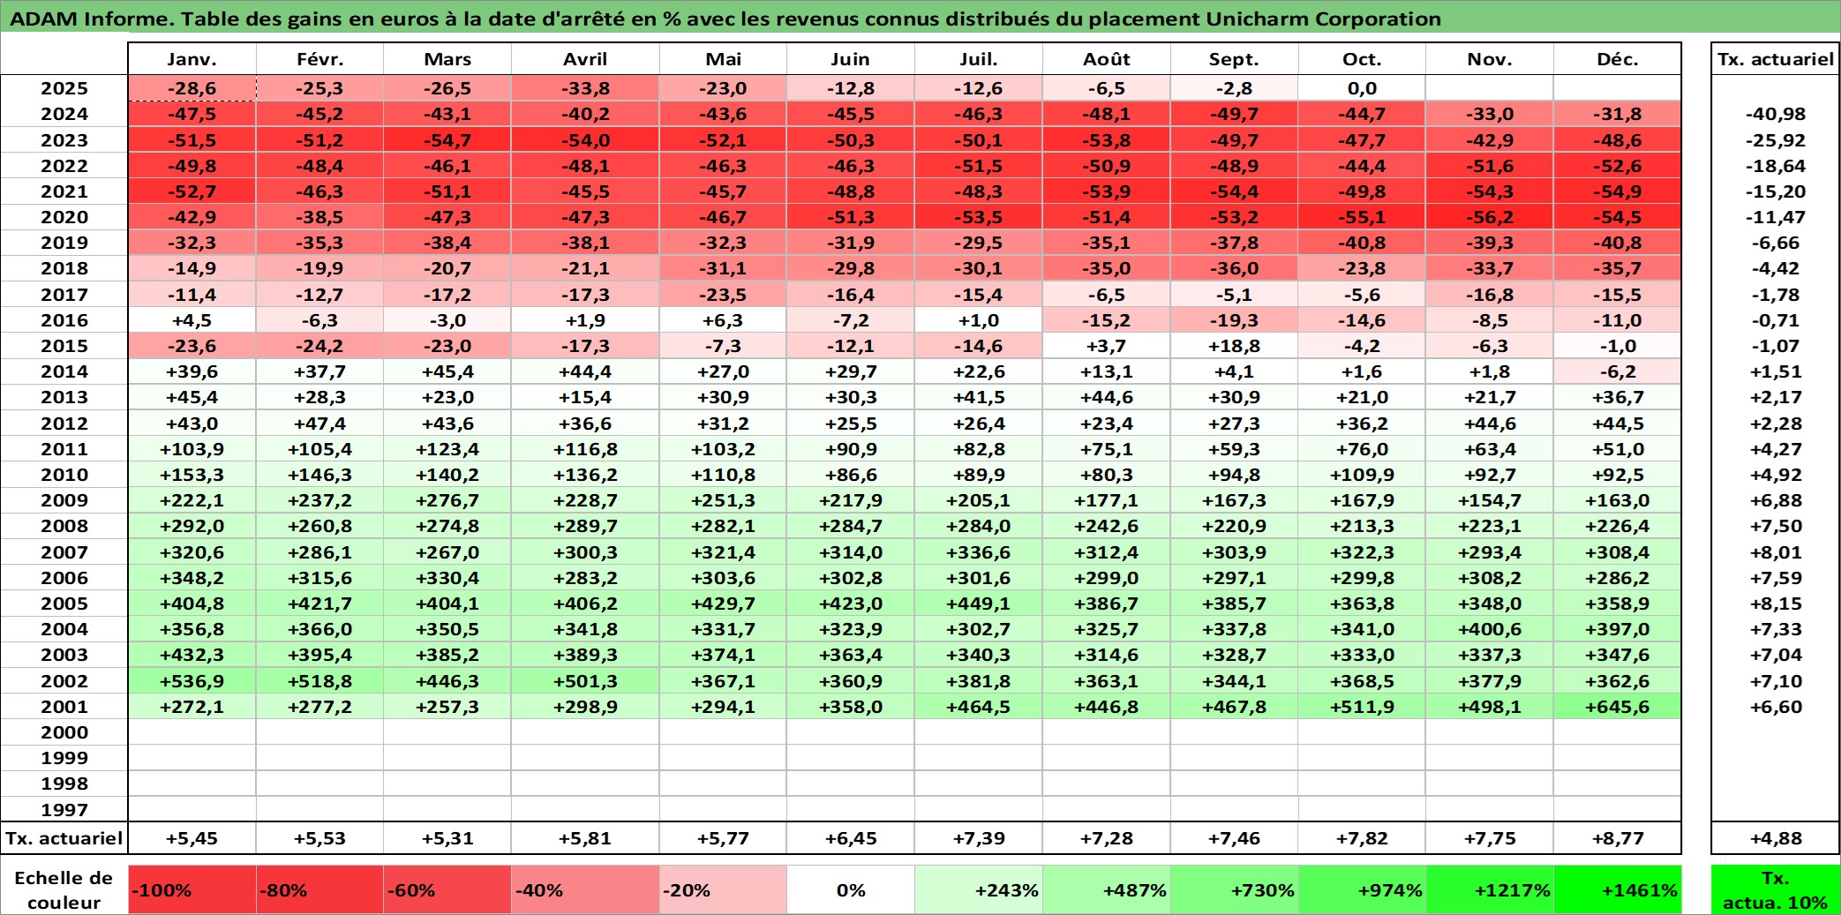Click the Mars column header
The image size is (1841, 915).
click(x=447, y=59)
